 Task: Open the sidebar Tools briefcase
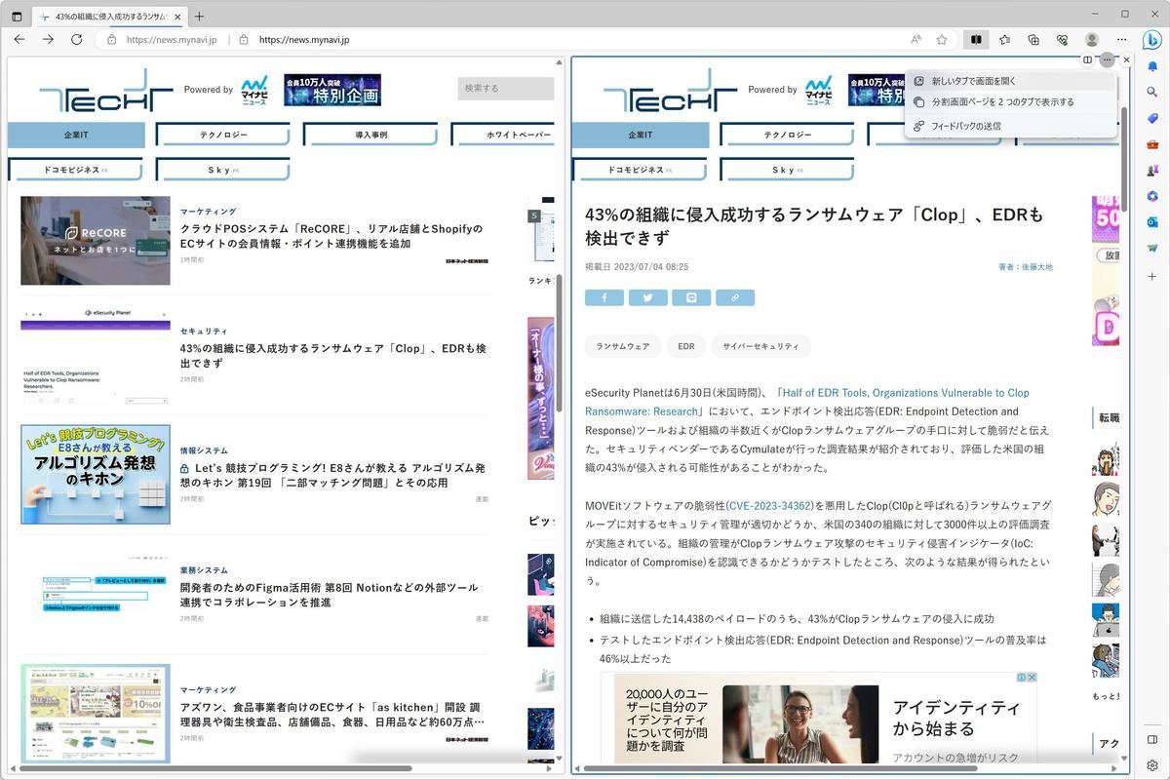[x=1151, y=144]
